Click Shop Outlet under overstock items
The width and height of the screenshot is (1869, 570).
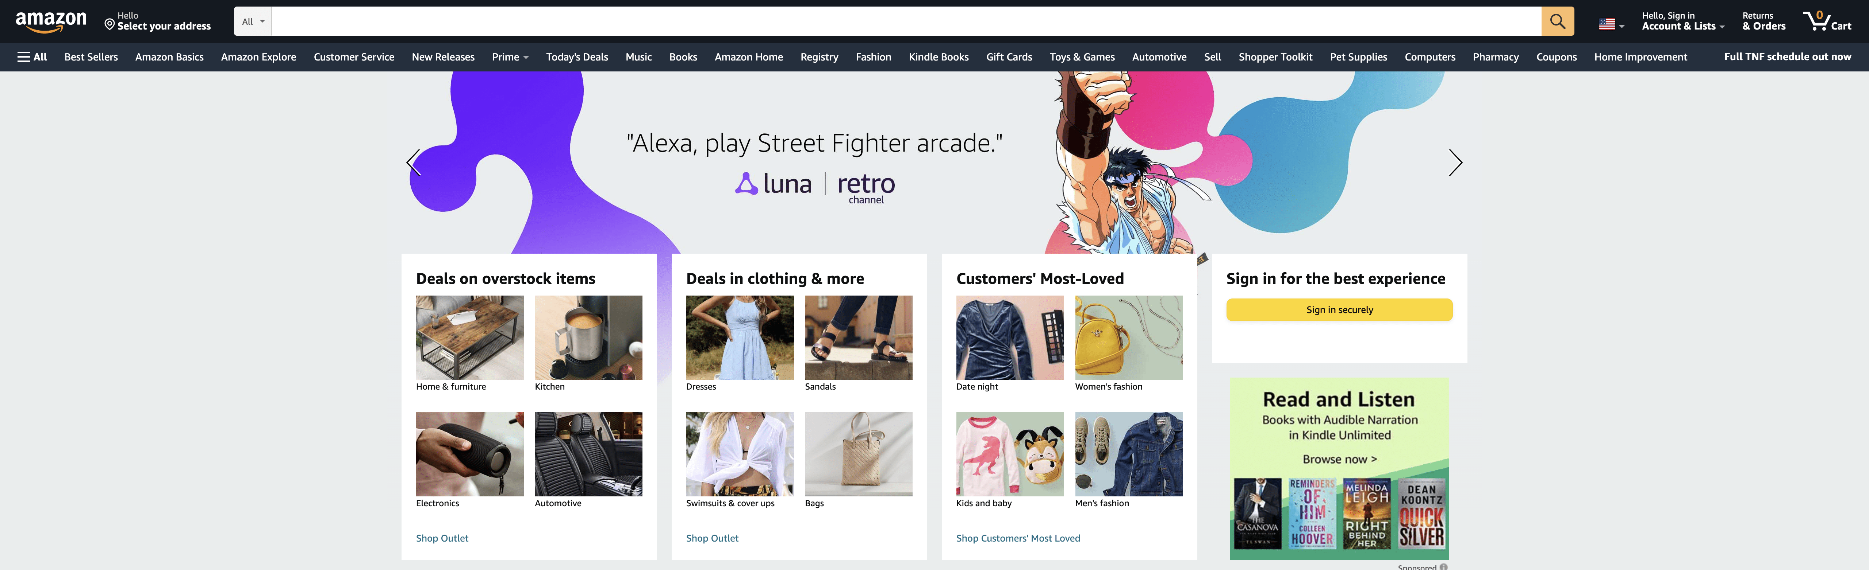pyautogui.click(x=442, y=538)
